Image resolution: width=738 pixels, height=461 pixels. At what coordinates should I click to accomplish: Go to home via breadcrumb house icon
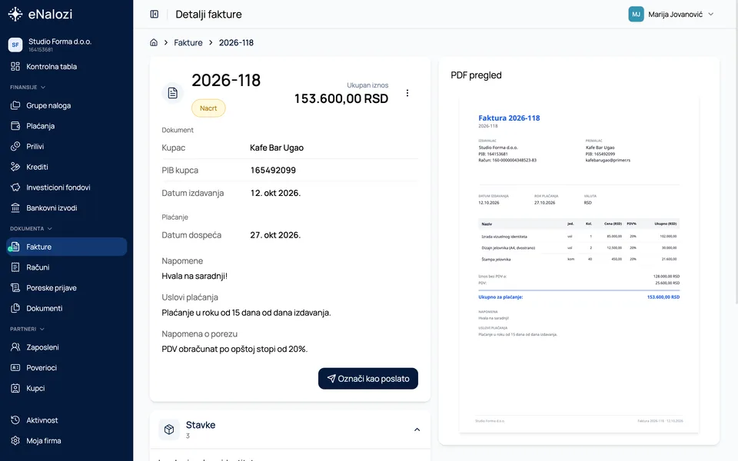point(154,42)
